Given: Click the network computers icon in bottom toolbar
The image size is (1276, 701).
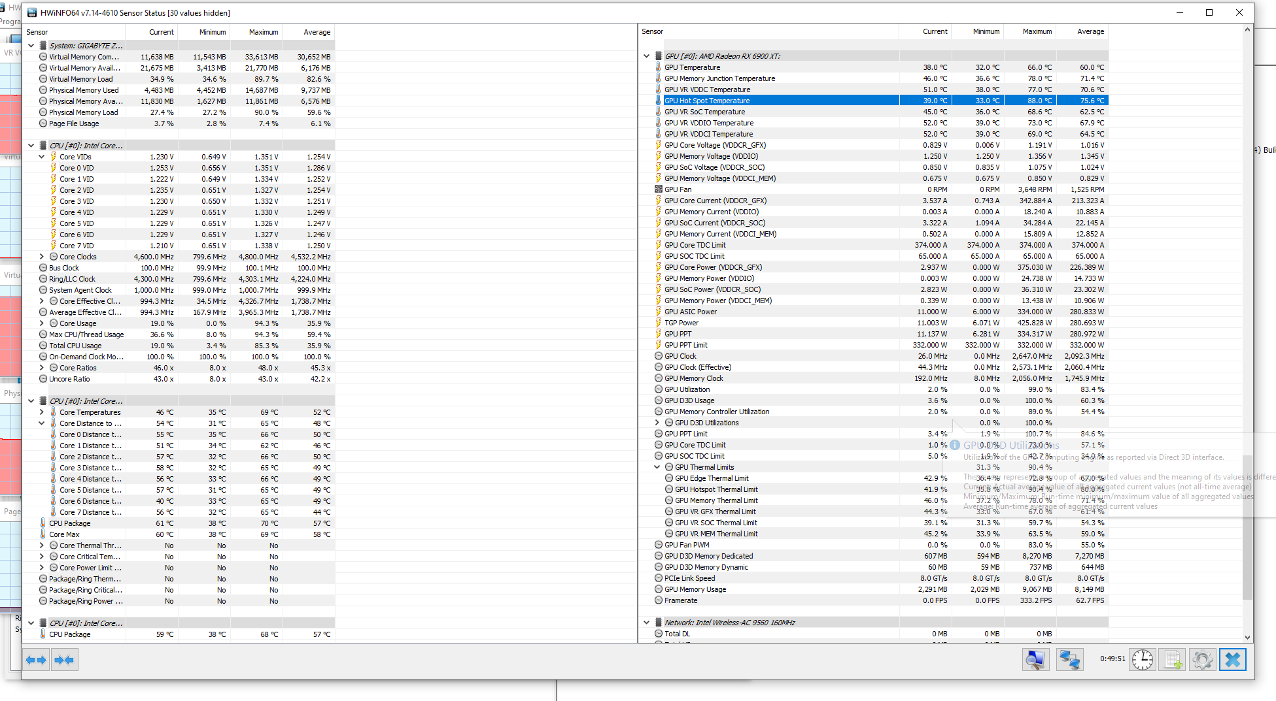Looking at the screenshot, I should (1070, 660).
